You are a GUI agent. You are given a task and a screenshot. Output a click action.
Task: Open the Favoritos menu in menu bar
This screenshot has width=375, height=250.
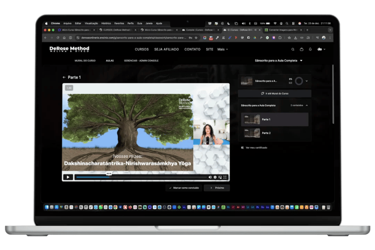[x=119, y=23]
